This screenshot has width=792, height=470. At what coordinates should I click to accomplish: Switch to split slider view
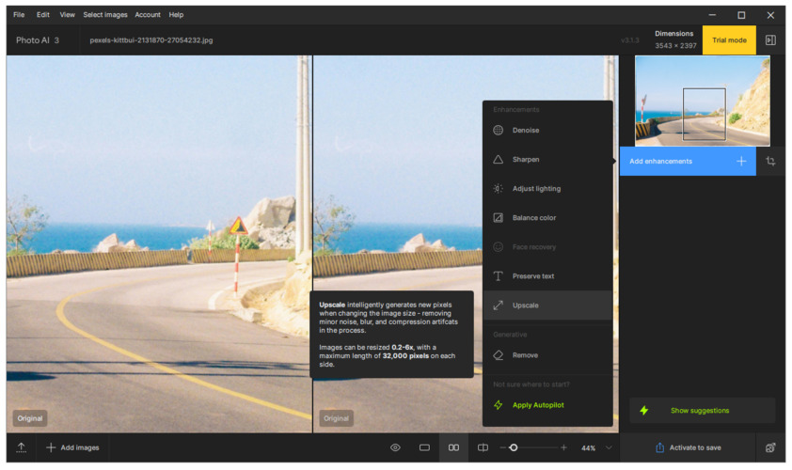click(x=483, y=447)
